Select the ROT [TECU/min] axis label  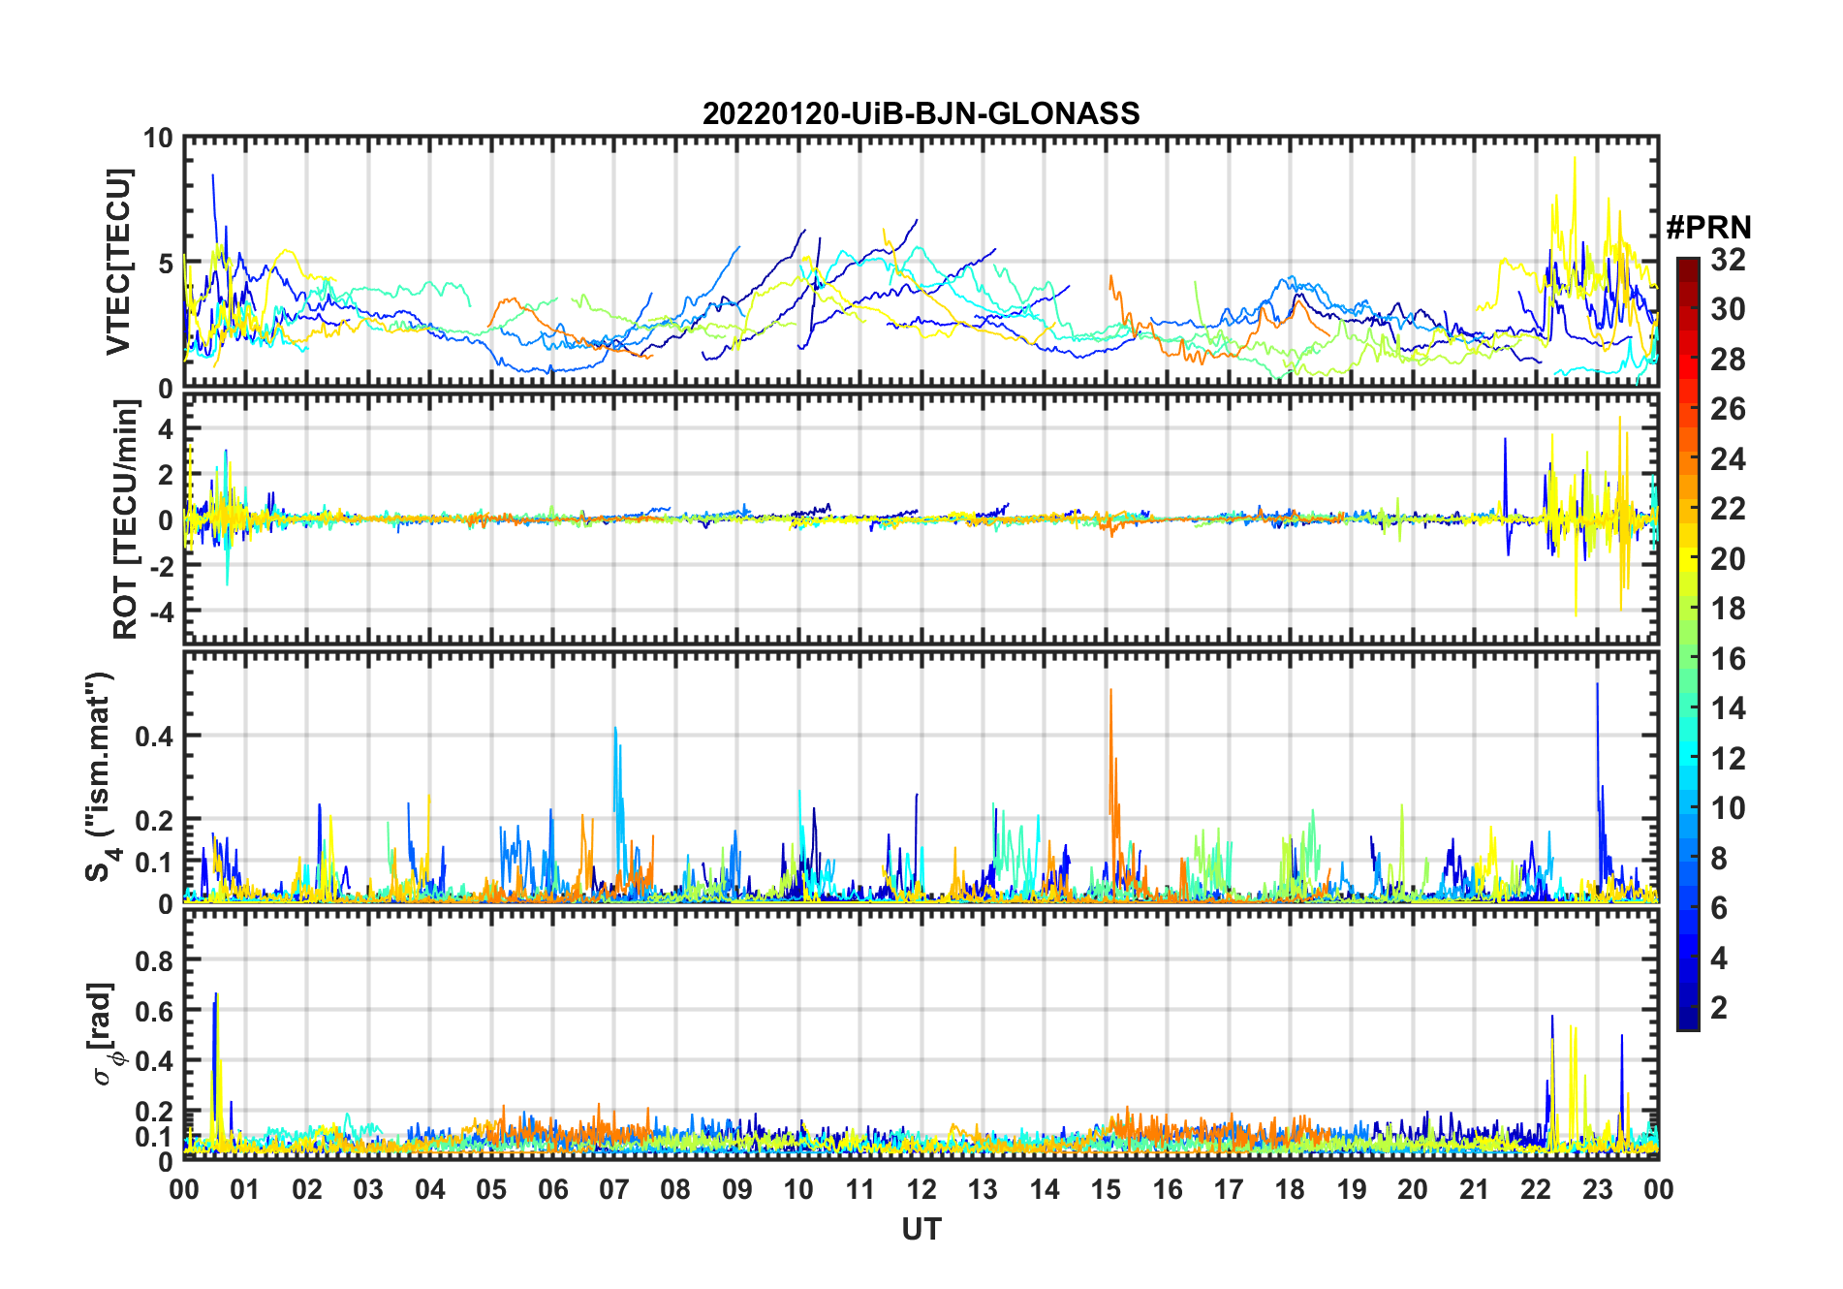126,519
